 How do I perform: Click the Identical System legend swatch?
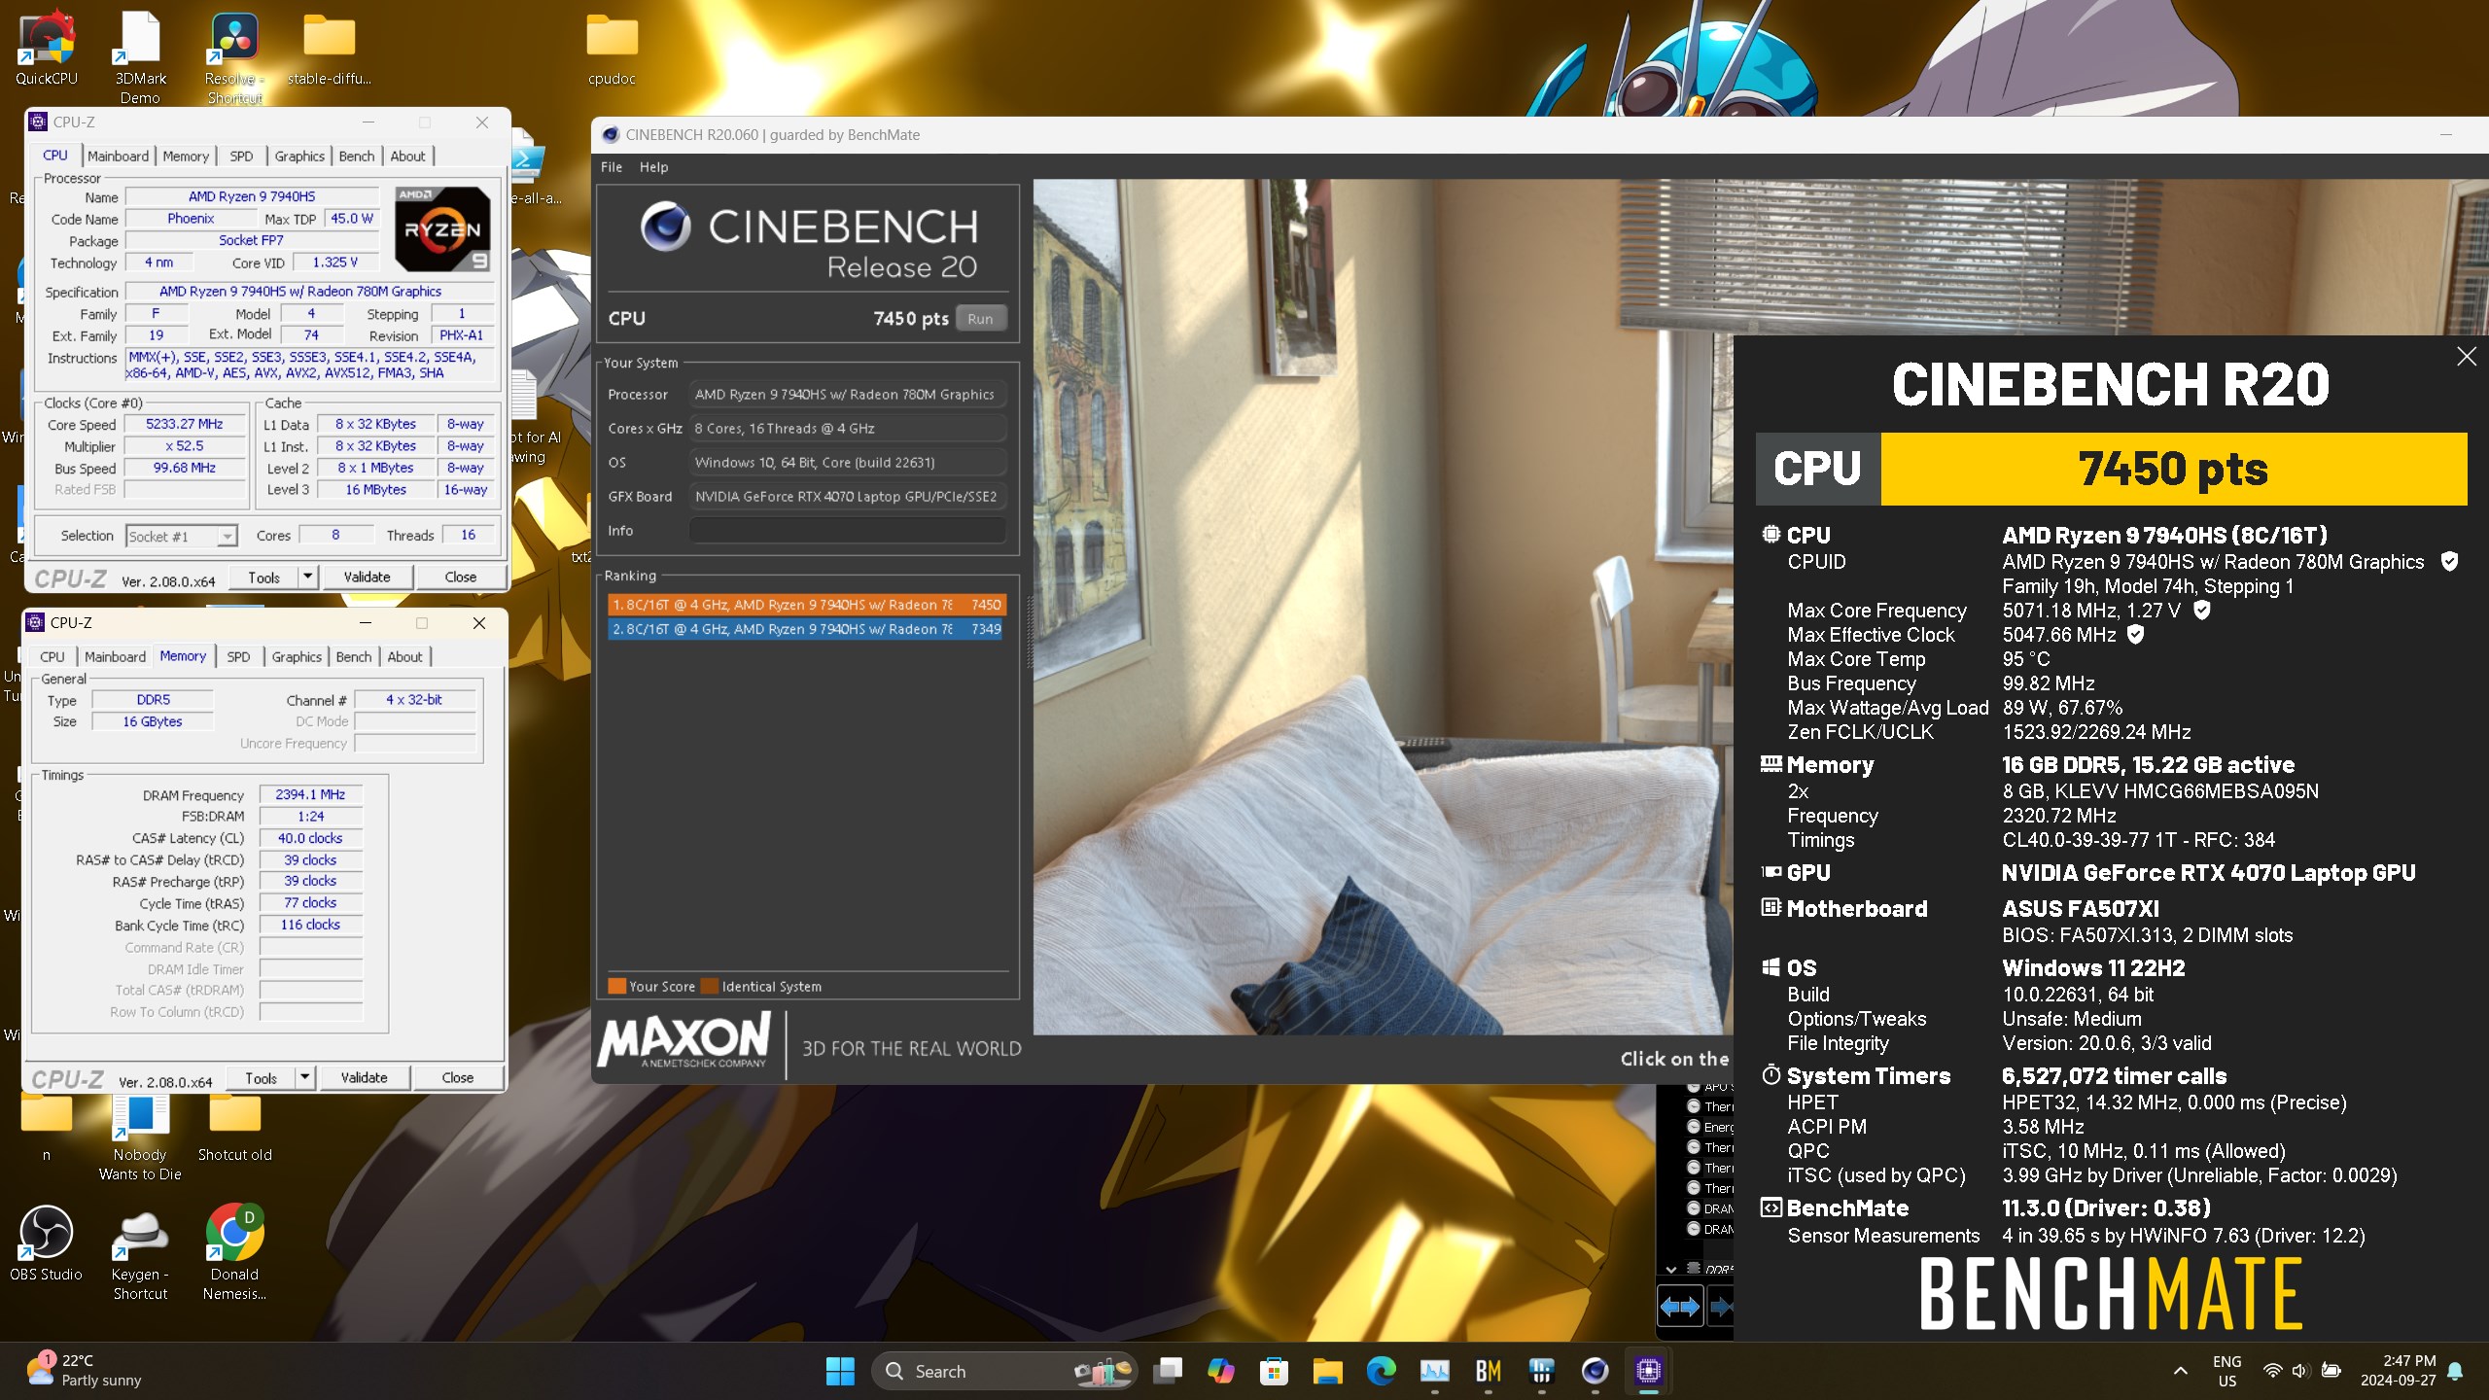click(x=709, y=986)
